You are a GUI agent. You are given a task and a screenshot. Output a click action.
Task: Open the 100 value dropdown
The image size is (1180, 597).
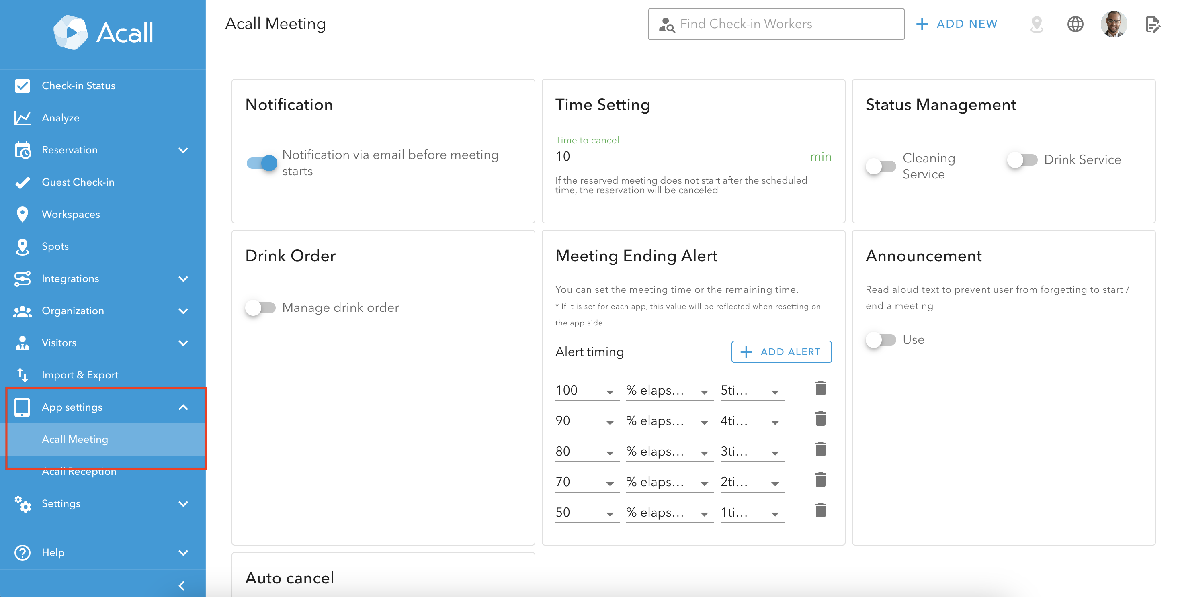[x=587, y=391]
